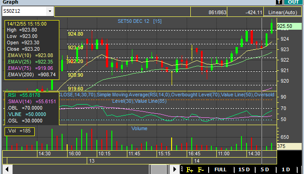Click the right scroll arrow of the scrollbar
304x174 pixels.
coord(174,169)
